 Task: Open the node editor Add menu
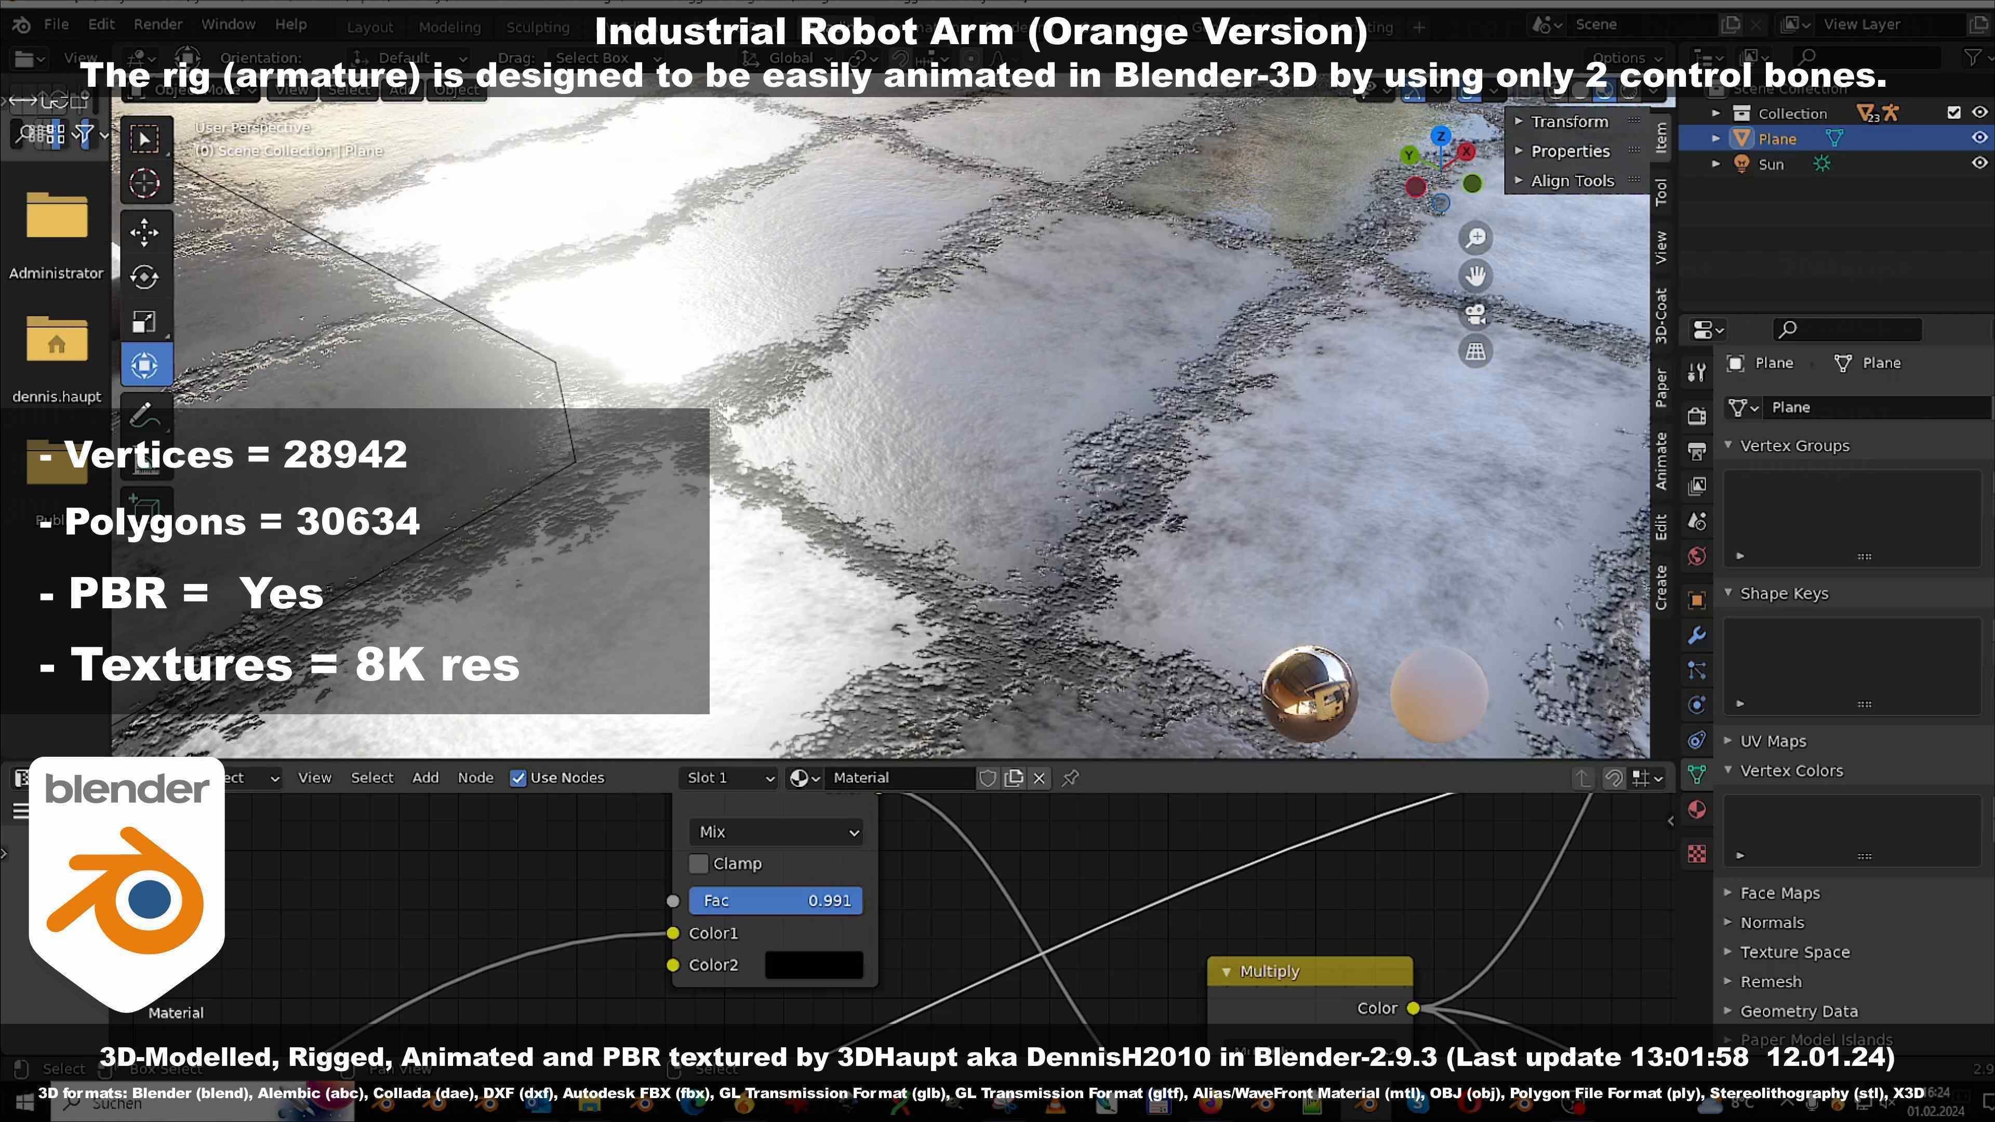[425, 778]
